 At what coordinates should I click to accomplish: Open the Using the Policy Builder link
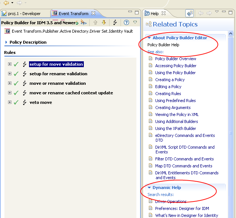click(175, 73)
